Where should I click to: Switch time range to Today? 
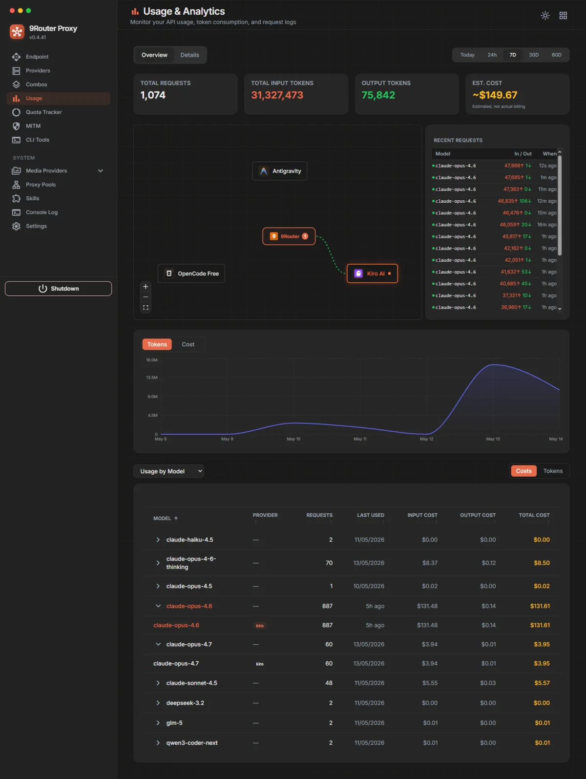467,55
